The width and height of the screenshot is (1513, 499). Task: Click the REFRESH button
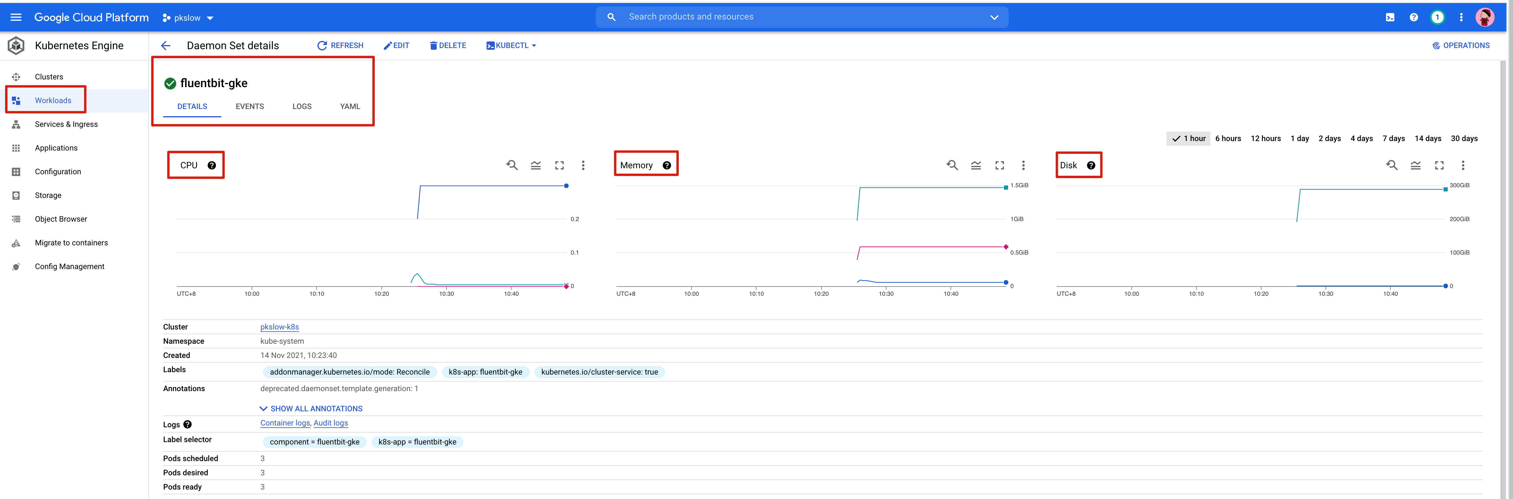[x=340, y=46]
